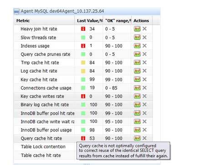Click green status square for Key cache hit rate
The width and height of the screenshot is (208, 165).
pos(83,79)
